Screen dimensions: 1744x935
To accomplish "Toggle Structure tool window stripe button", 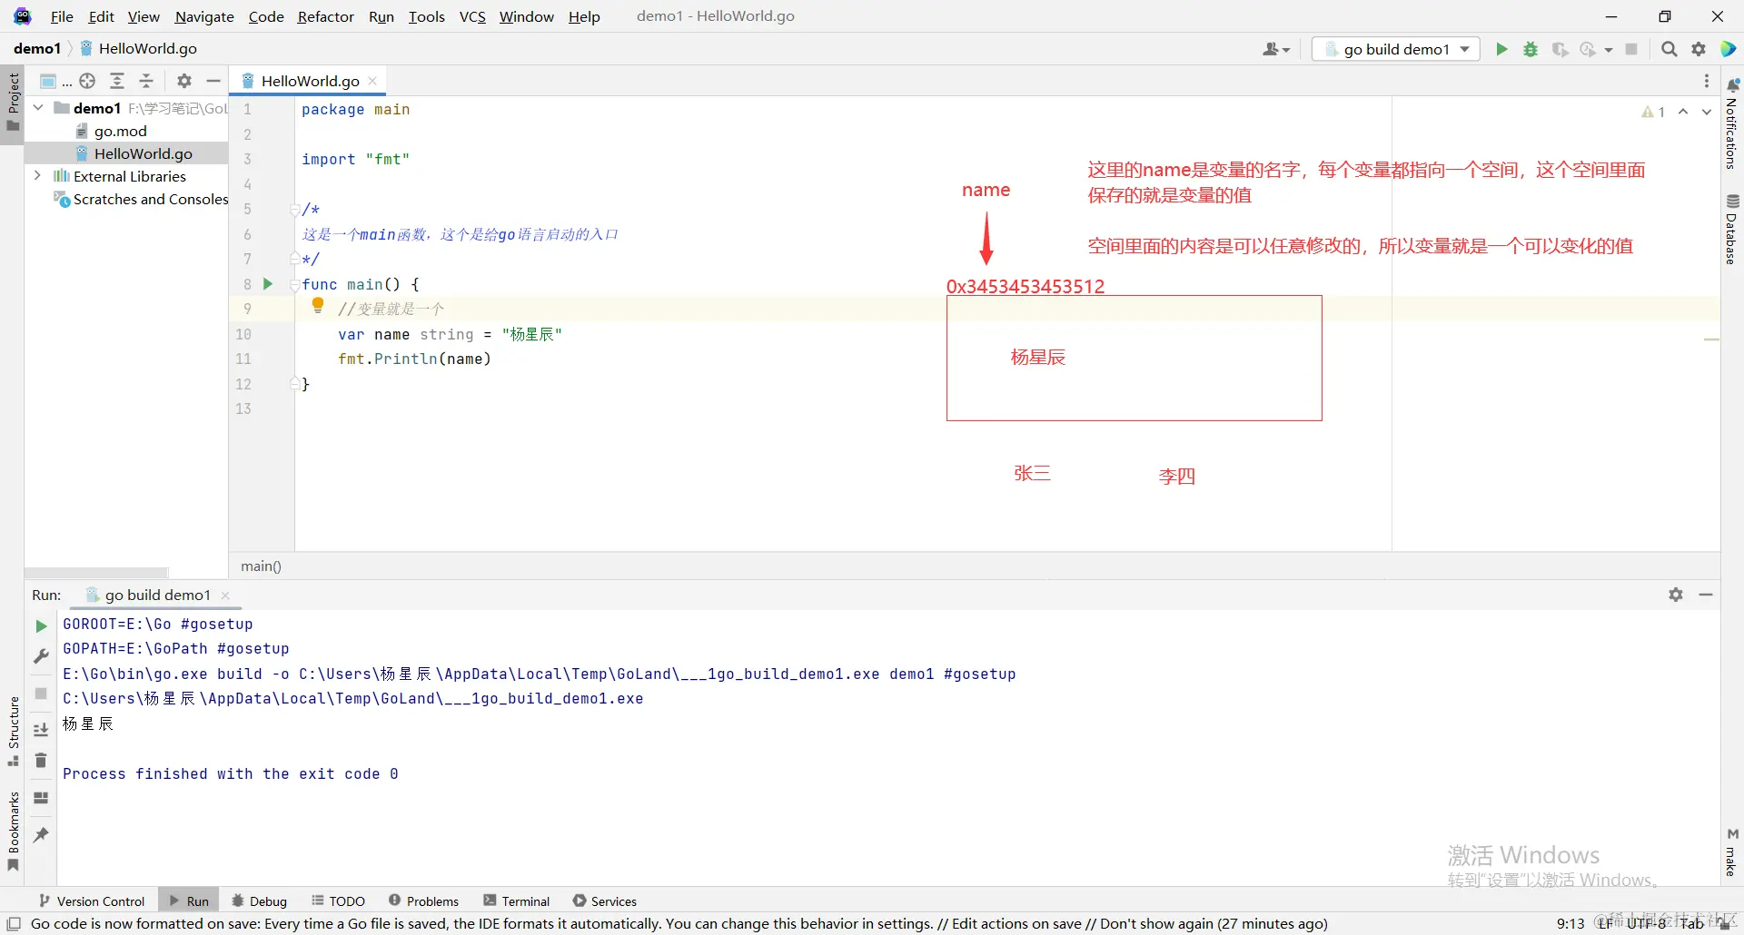I will click(13, 732).
